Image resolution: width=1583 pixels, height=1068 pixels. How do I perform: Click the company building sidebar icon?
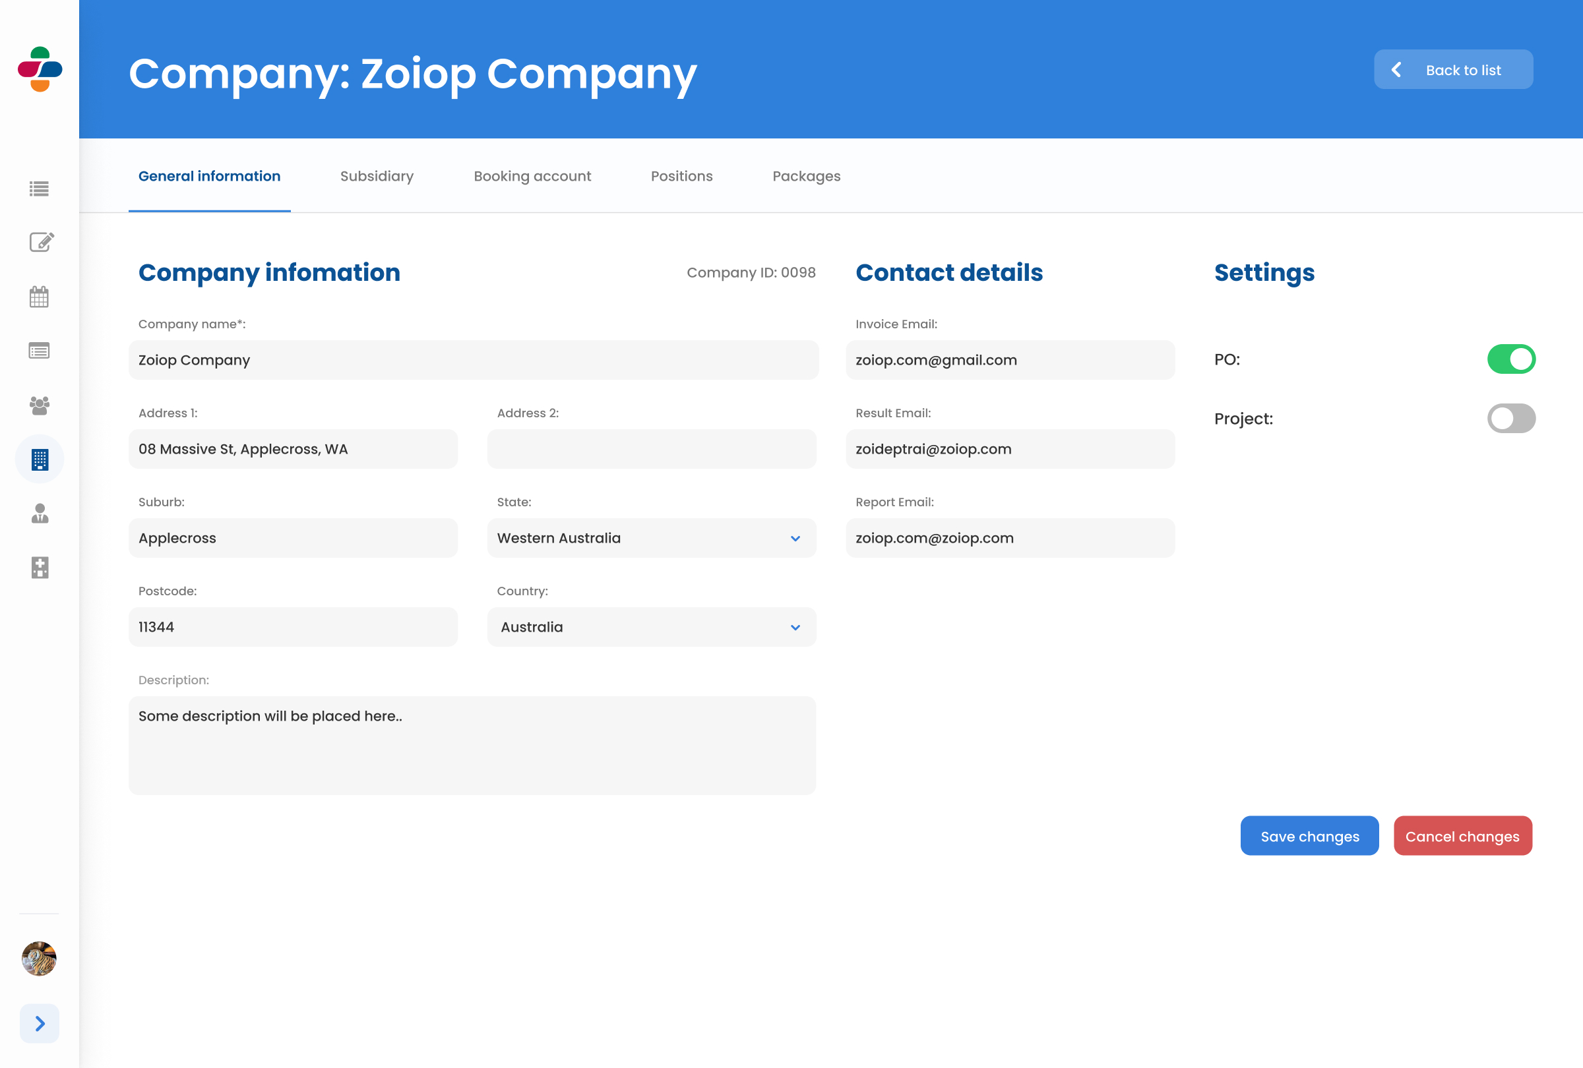(40, 460)
